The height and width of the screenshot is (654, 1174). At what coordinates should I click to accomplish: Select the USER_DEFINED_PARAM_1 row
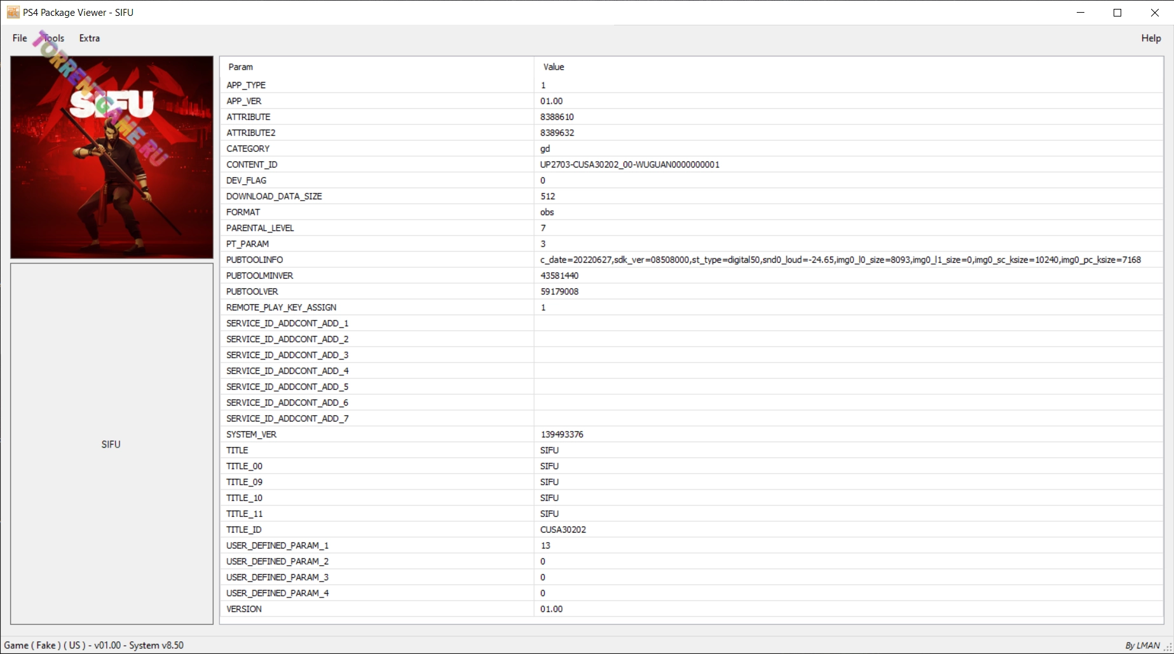(x=277, y=545)
